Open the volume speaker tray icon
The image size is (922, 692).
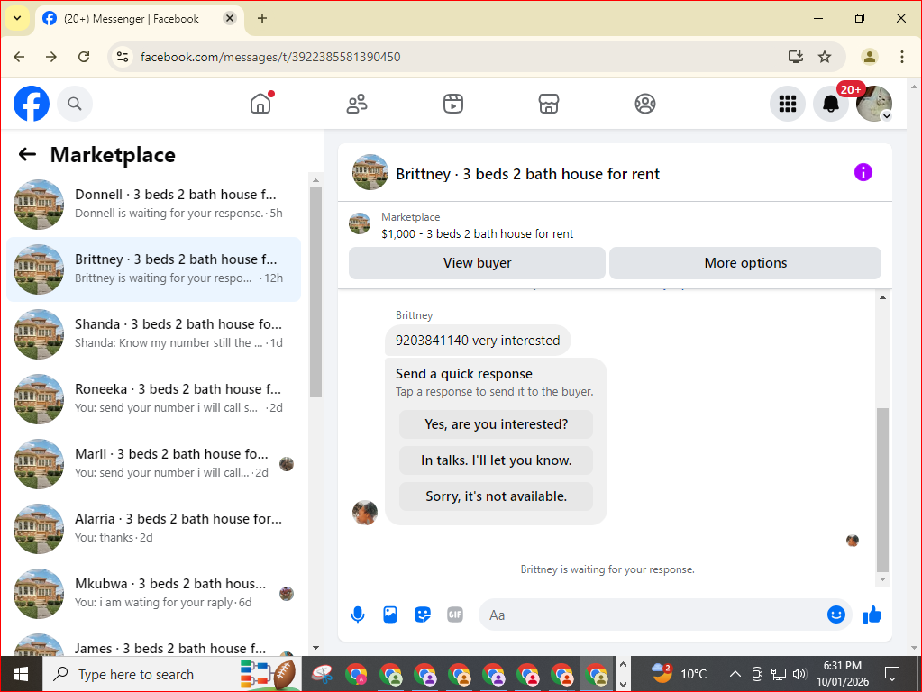(799, 674)
